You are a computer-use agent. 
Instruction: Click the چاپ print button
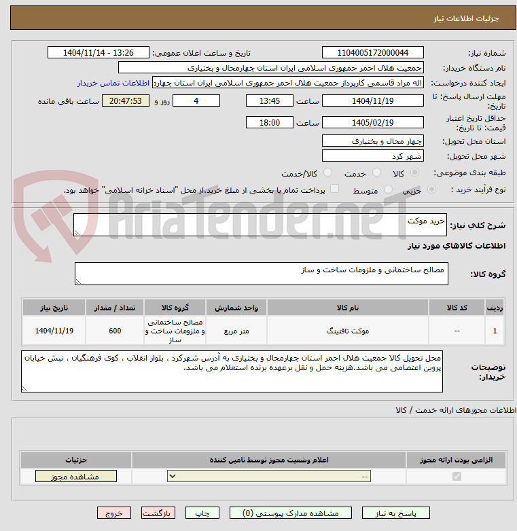(x=202, y=513)
